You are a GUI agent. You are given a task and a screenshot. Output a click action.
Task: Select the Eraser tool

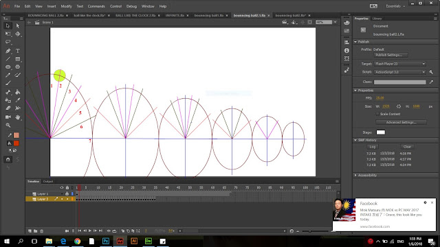coord(8,108)
